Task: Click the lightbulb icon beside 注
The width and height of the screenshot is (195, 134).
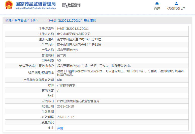Action: (49, 128)
